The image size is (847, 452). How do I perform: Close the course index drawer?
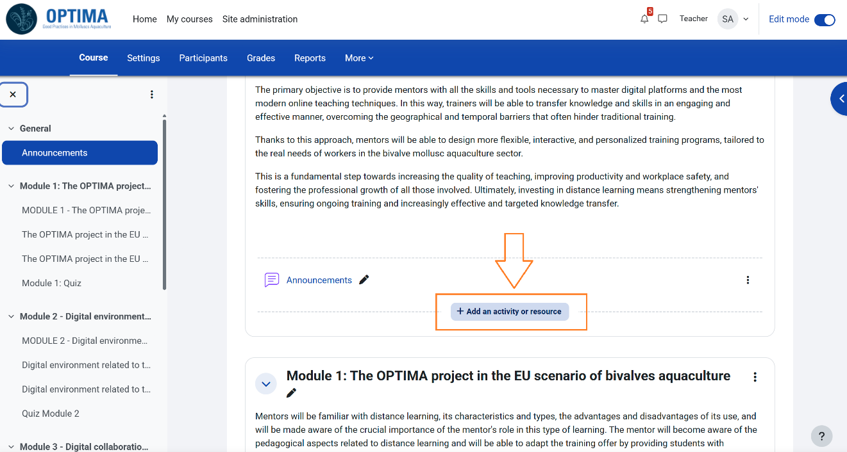pyautogui.click(x=13, y=94)
